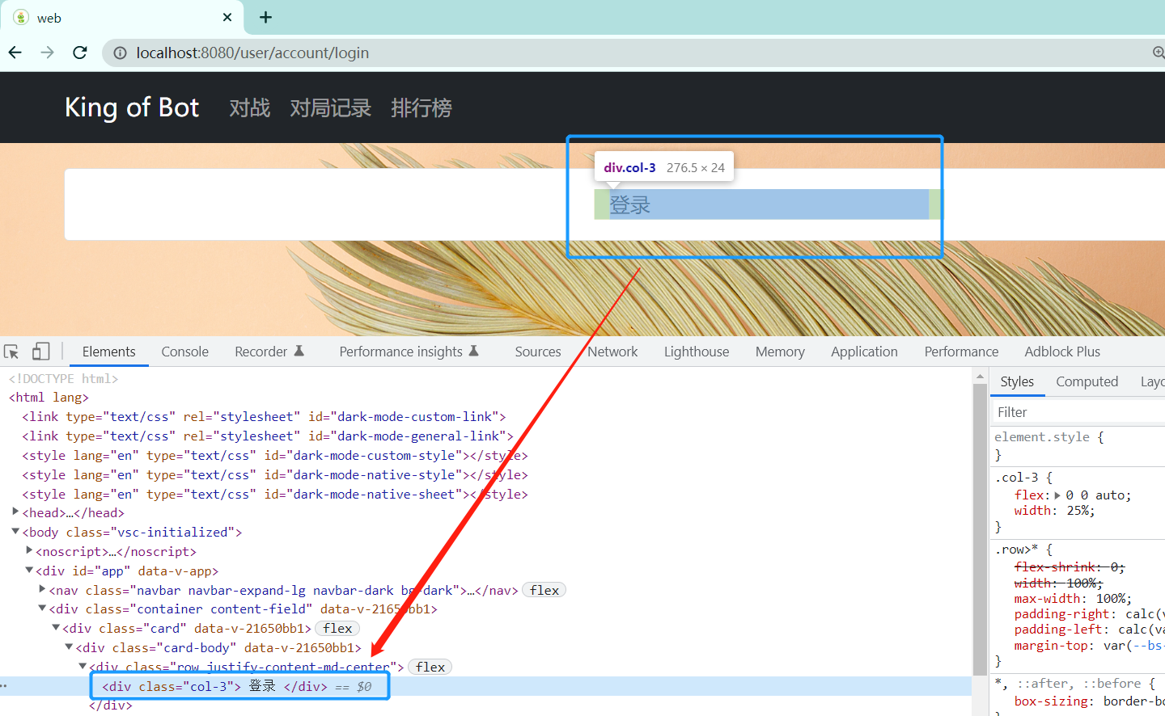Select the inspect element picker icon
This screenshot has height=716, width=1165.
coord(11,352)
